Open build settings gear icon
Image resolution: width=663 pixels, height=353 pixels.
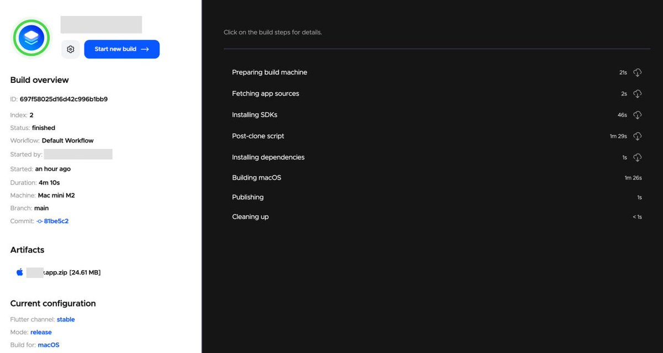point(71,49)
